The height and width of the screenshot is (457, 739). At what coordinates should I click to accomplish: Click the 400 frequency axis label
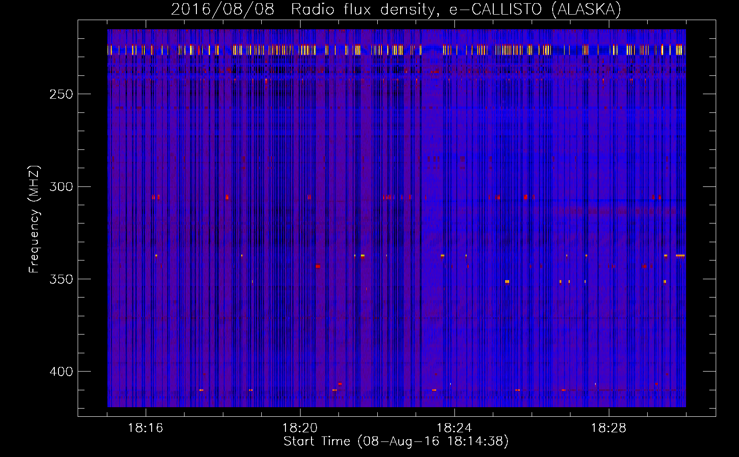(61, 372)
